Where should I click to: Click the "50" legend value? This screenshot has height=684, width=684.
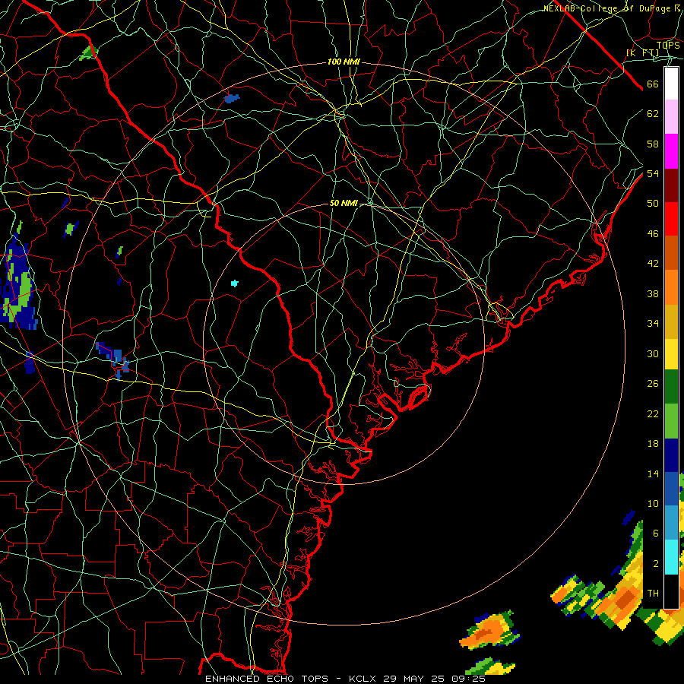653,203
